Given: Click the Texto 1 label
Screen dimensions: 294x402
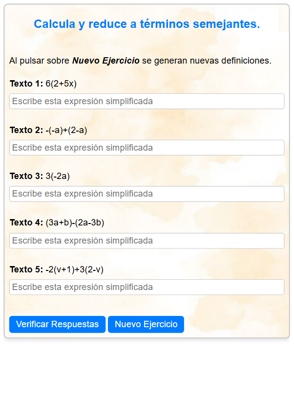Looking at the screenshot, I should (x=26, y=84).
